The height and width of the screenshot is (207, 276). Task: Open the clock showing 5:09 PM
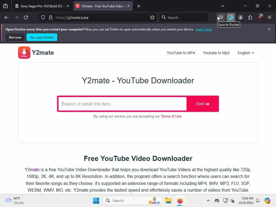(246, 201)
